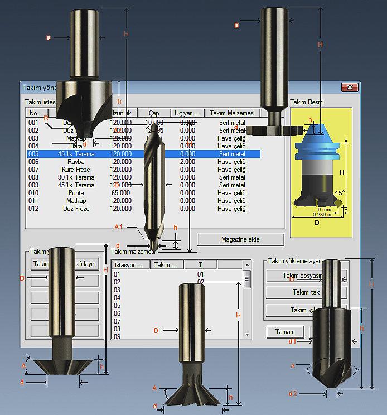Click the Takım Resmi tool preview image
The image size is (387, 415).
tap(321, 167)
